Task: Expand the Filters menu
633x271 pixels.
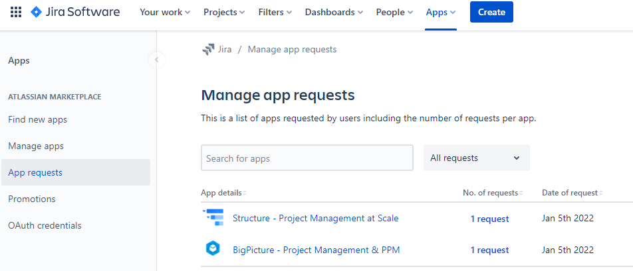Action: click(x=275, y=12)
